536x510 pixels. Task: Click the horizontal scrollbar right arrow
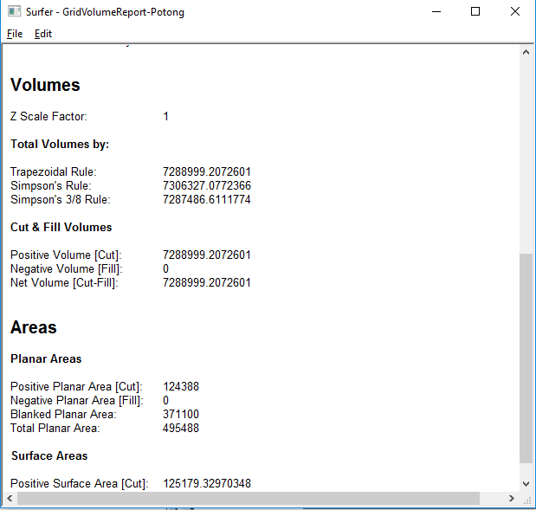click(512, 499)
